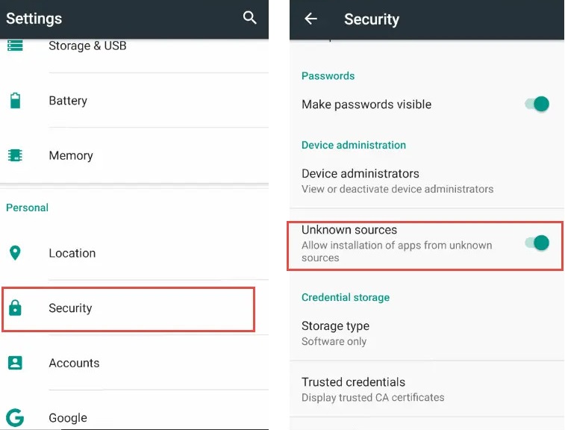This screenshot has width=565, height=430.
Task: Toggle the Make passwords visible switch
Action: [x=537, y=105]
